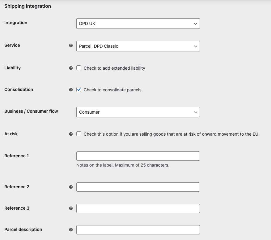The height and width of the screenshot is (240, 271).
Task: Click the Service help icon
Action: pos(71,46)
